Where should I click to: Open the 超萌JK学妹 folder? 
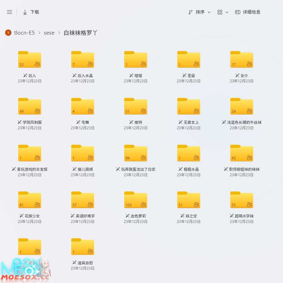[x=242, y=200]
